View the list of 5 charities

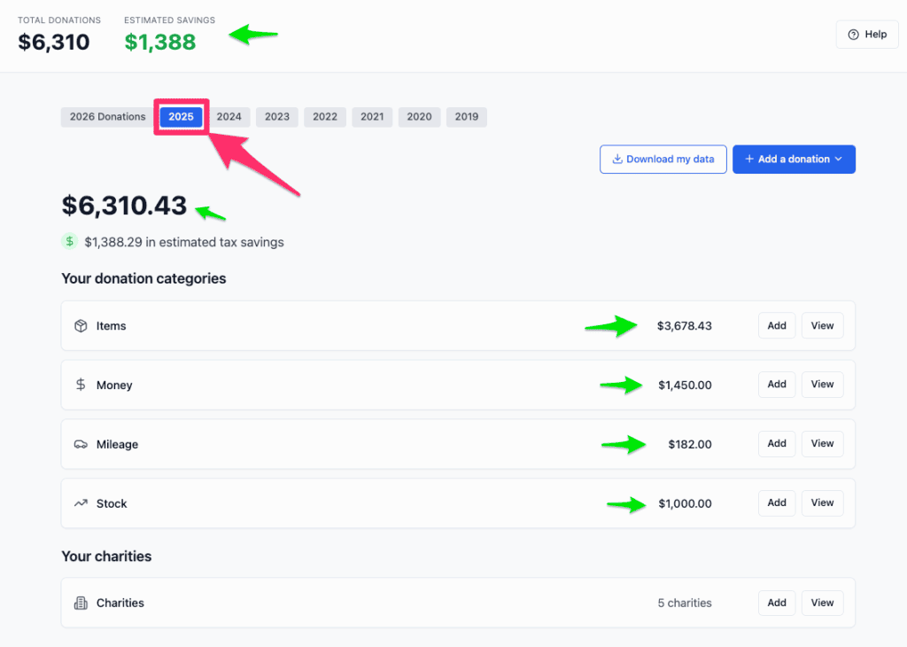pyautogui.click(x=822, y=604)
